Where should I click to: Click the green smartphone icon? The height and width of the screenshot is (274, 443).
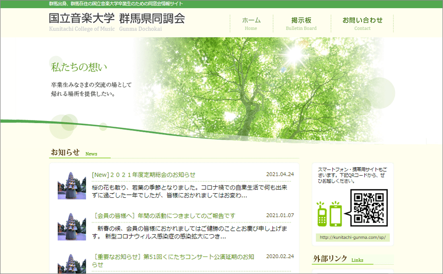(336, 214)
